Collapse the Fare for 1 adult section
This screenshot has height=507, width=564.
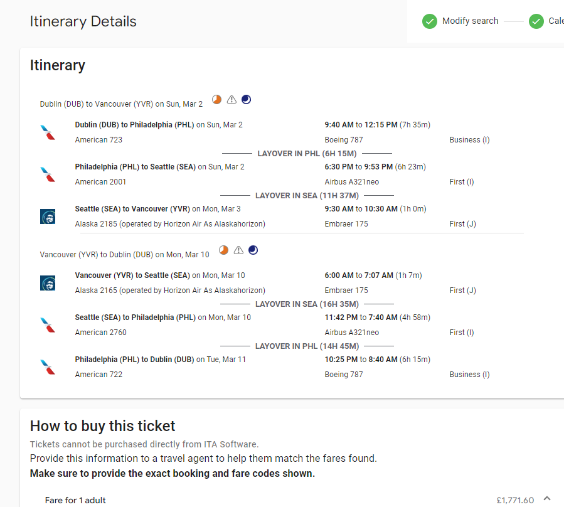547,499
